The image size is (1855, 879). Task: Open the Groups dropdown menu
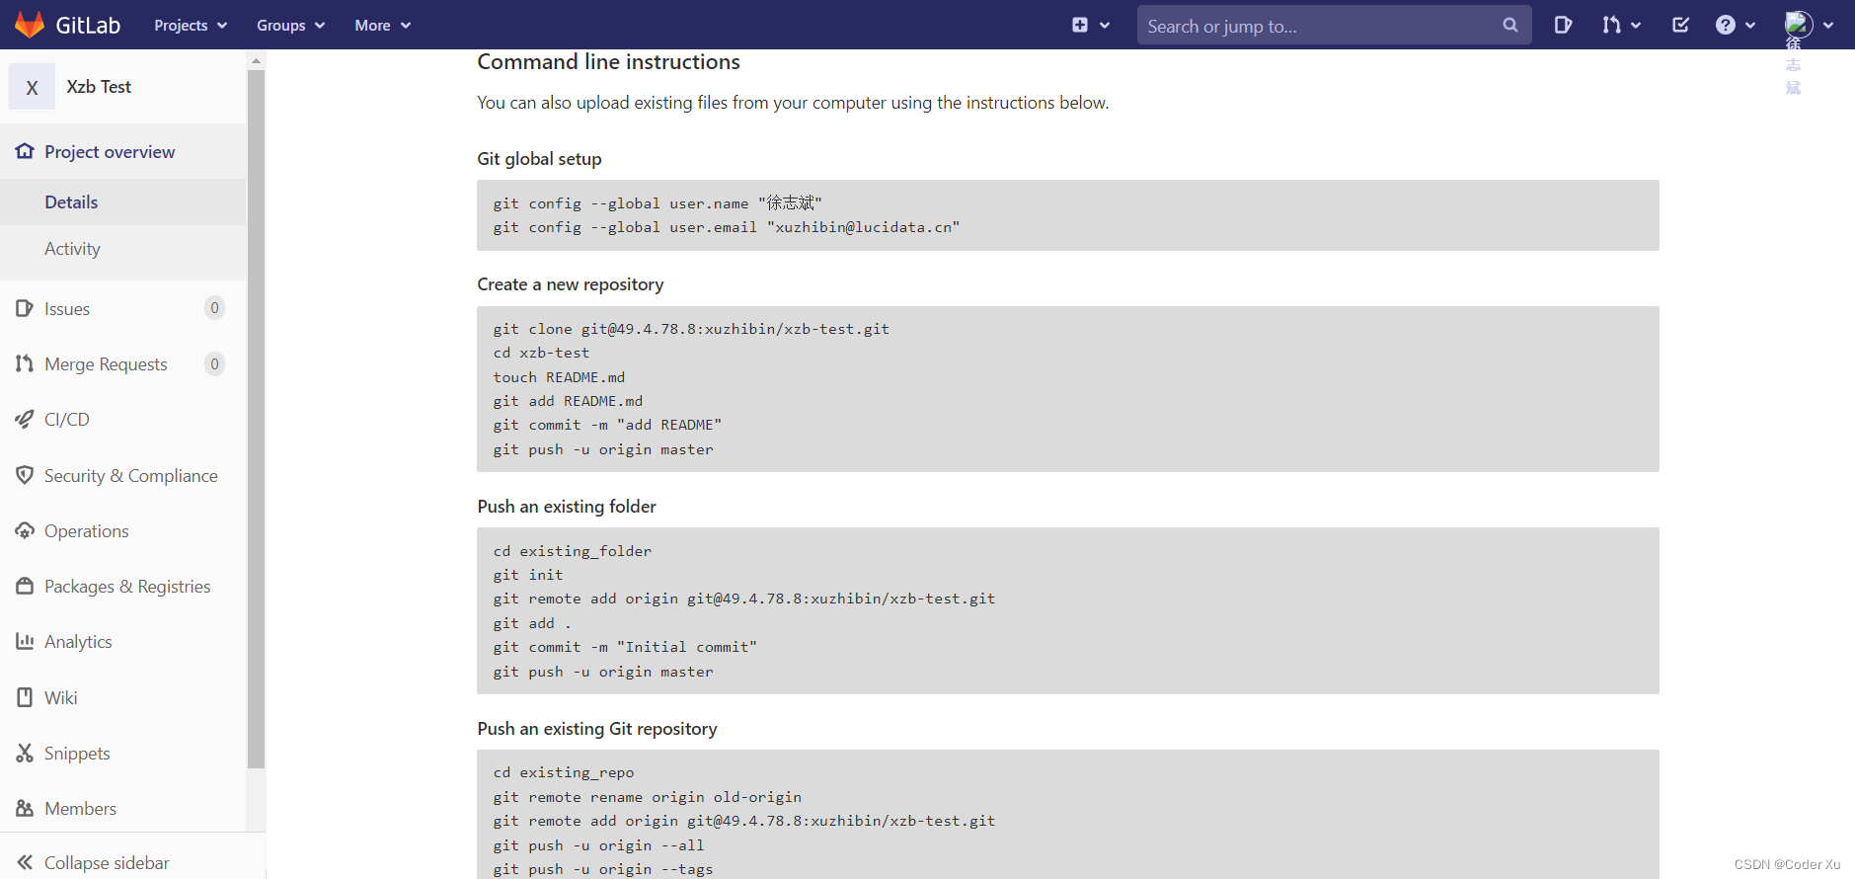coord(290,25)
